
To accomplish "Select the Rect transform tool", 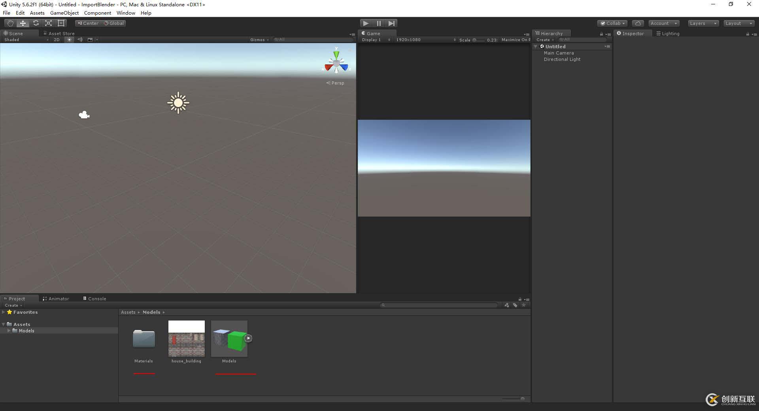I will click(61, 23).
